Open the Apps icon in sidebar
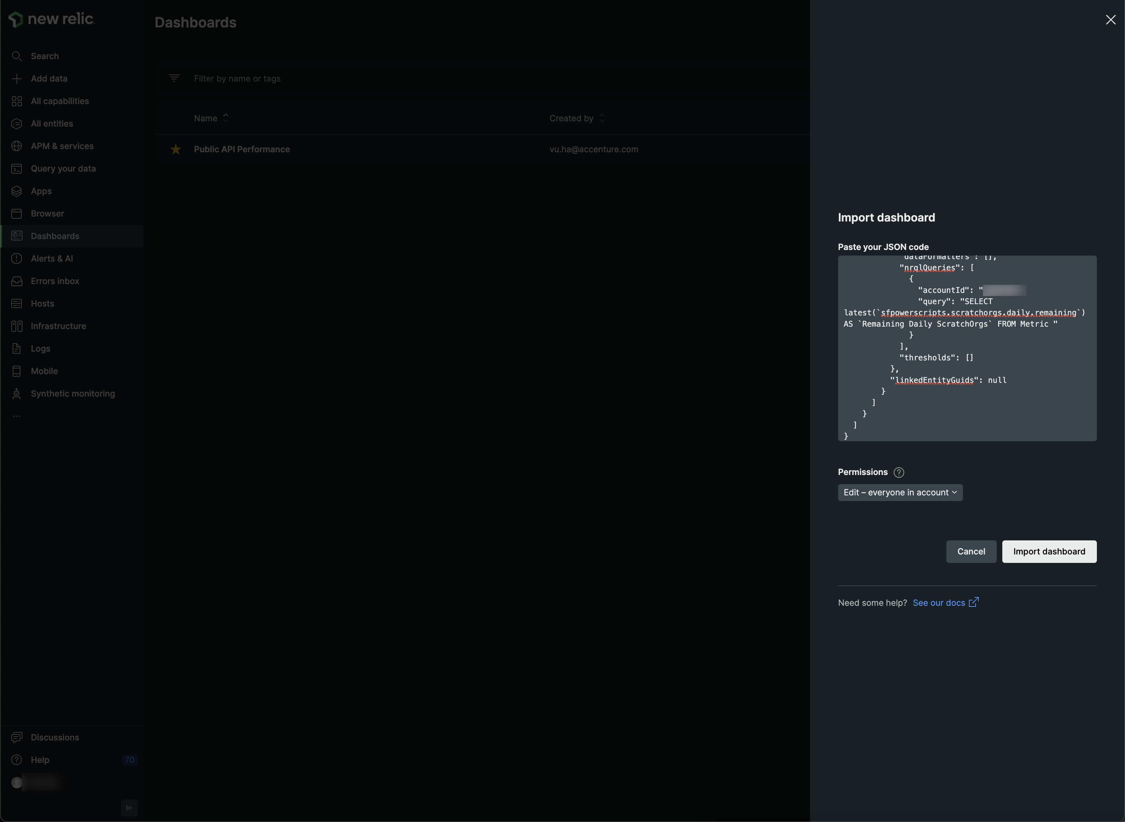 [17, 191]
